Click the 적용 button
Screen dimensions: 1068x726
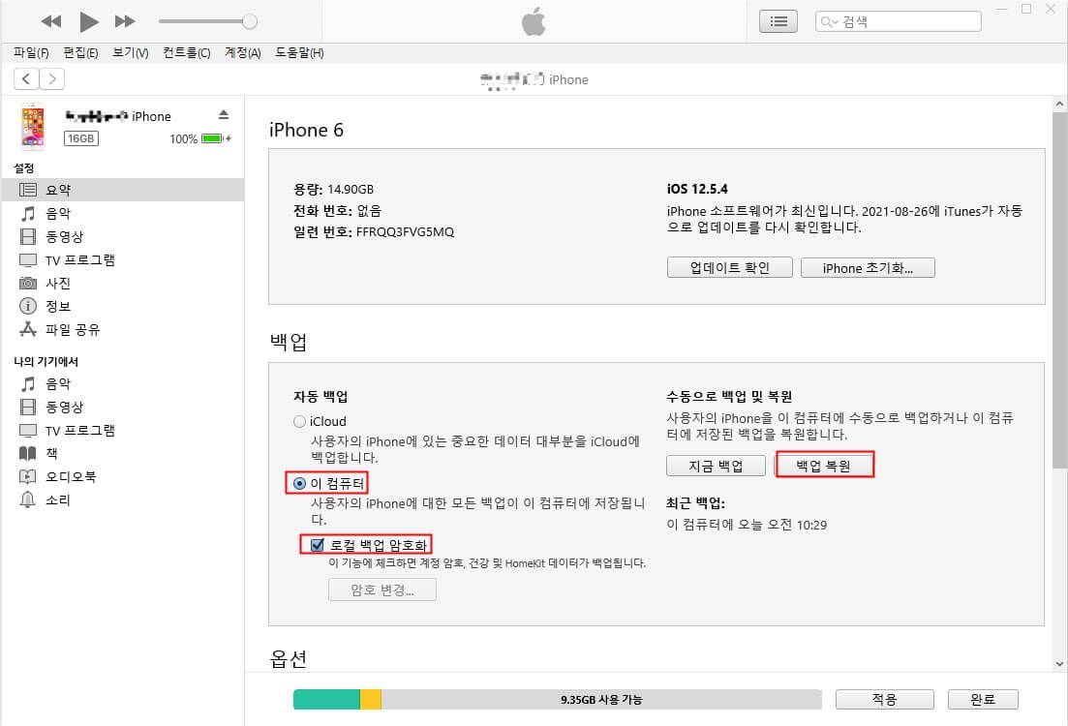pos(885,700)
